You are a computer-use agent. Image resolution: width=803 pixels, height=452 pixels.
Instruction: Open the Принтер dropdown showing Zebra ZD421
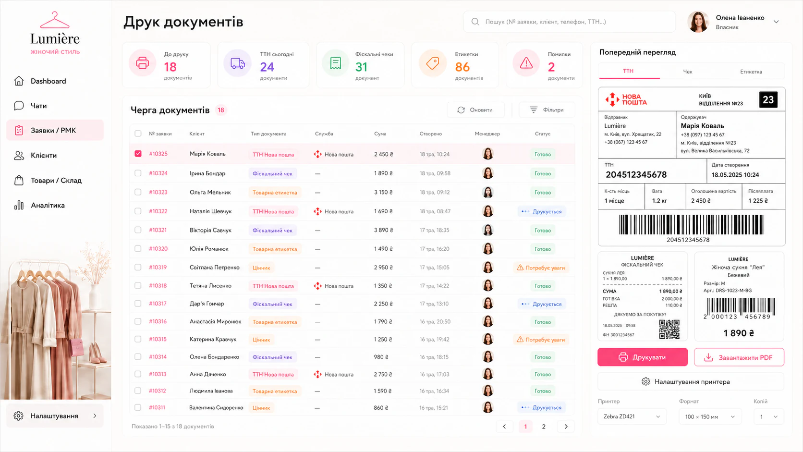click(632, 416)
